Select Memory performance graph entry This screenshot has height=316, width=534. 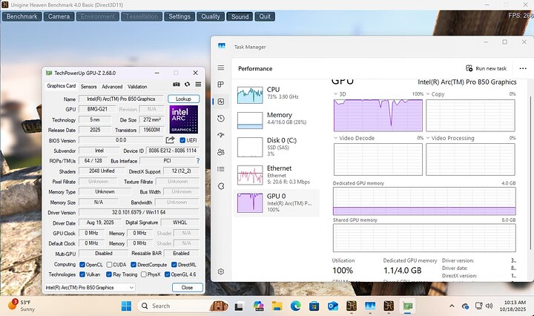coord(277,120)
